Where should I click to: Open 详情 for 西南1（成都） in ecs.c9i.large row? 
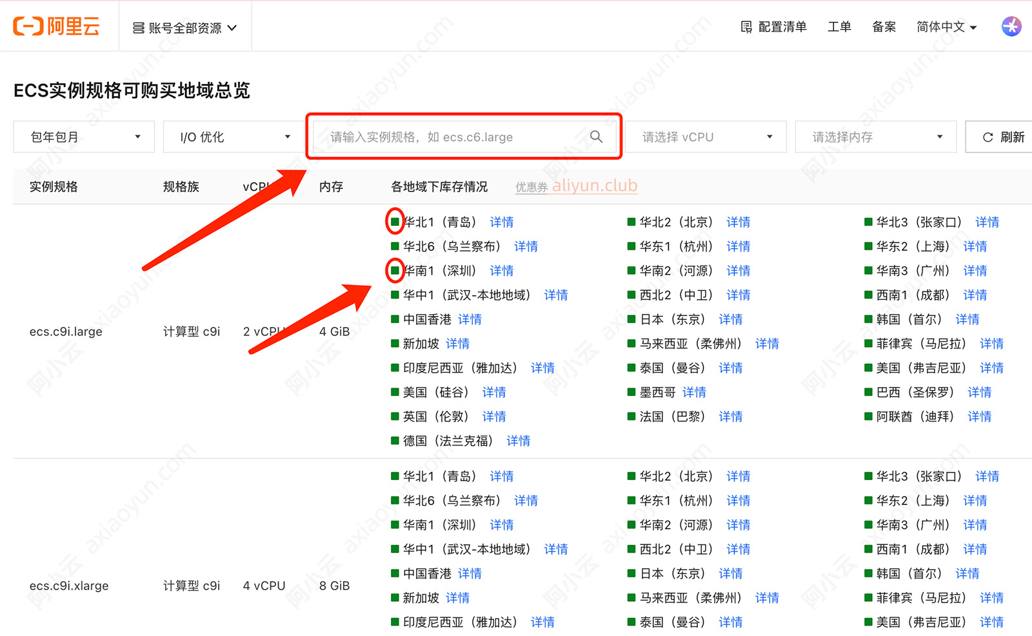click(x=975, y=295)
